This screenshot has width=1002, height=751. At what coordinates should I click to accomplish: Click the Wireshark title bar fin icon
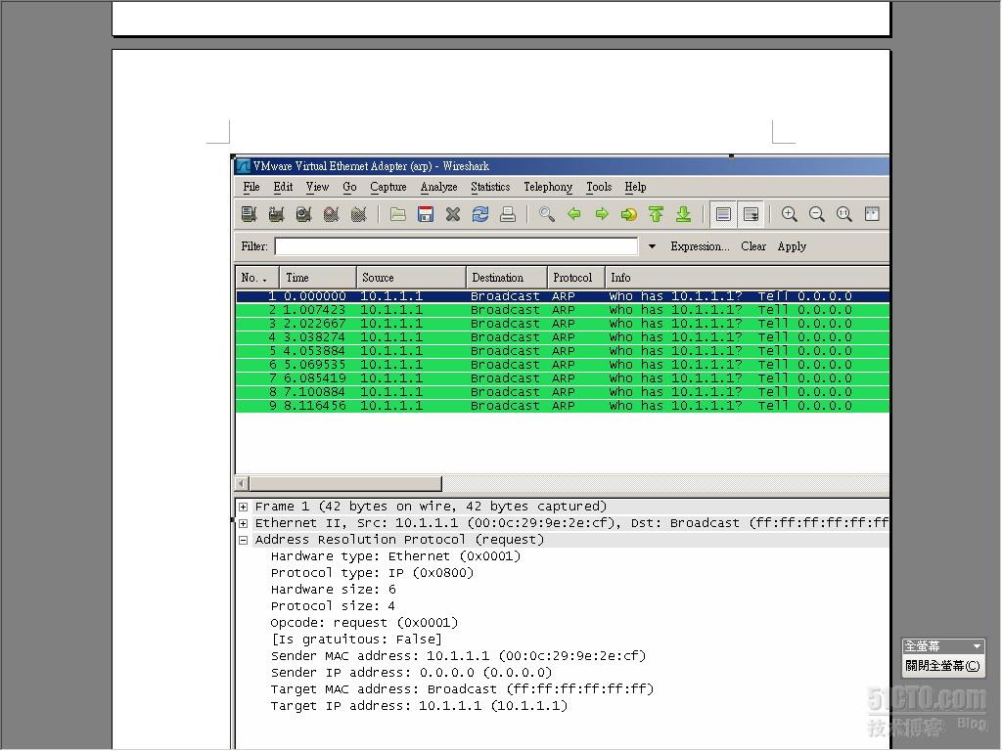coord(243,166)
